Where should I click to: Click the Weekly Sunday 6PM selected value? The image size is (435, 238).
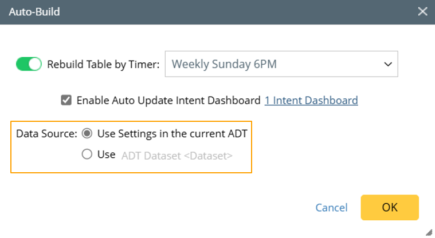[x=224, y=64]
